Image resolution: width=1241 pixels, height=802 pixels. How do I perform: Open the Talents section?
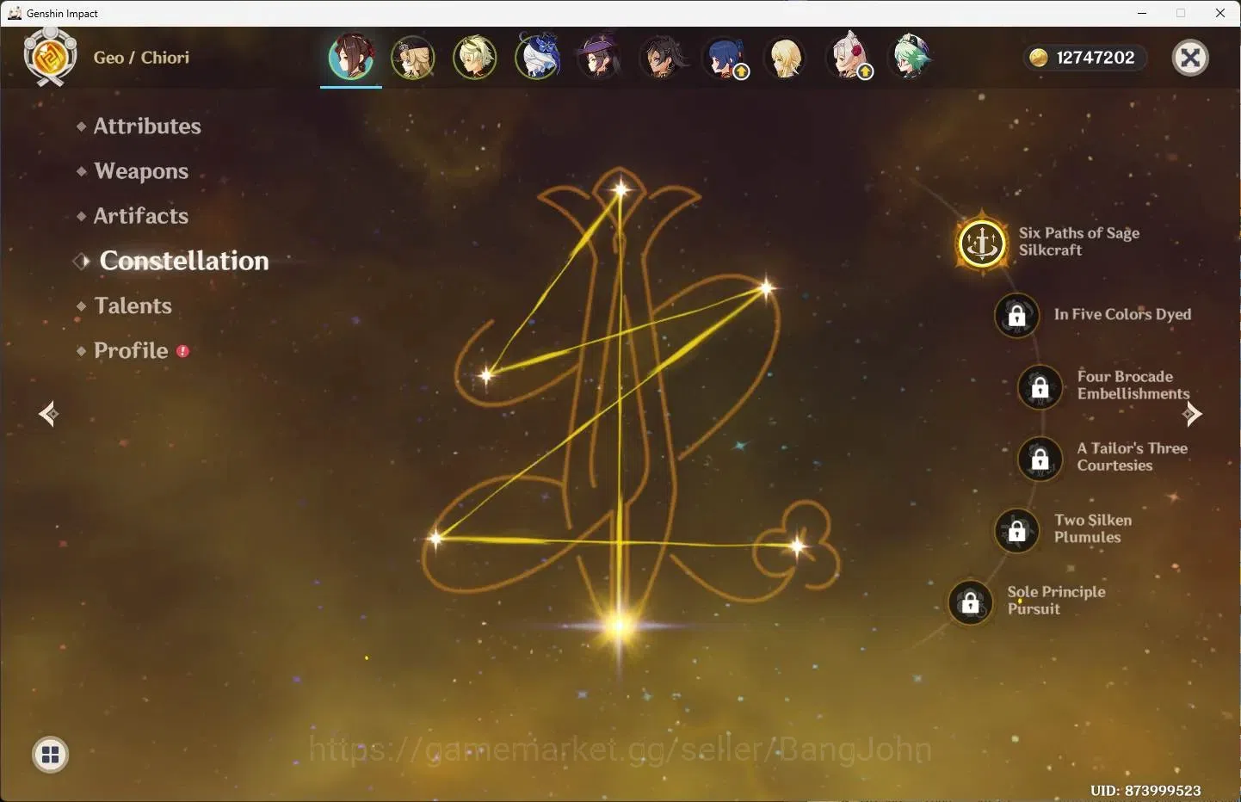click(133, 305)
